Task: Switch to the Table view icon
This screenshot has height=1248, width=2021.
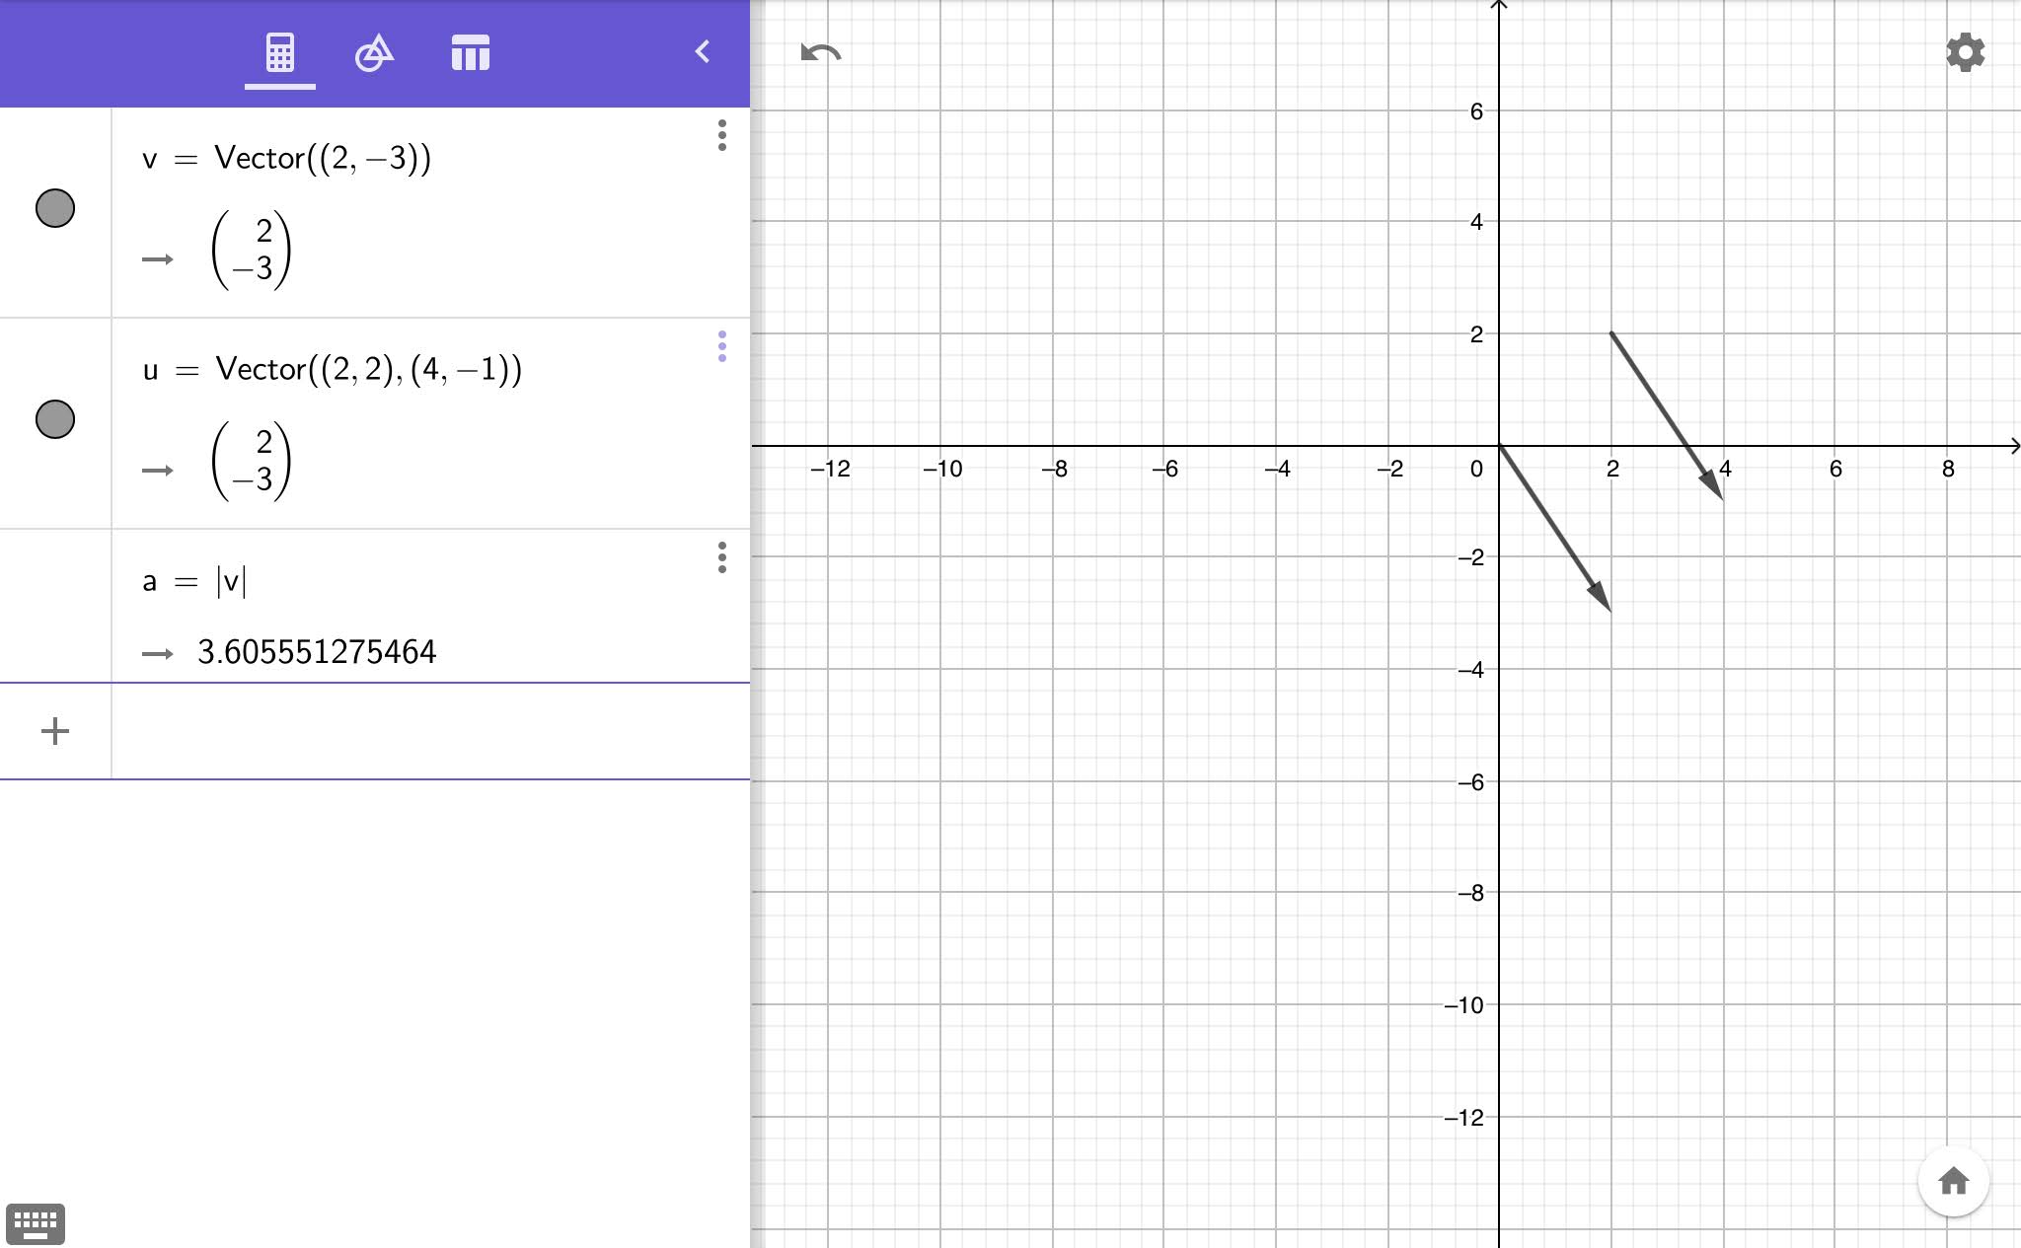Action: click(x=471, y=52)
